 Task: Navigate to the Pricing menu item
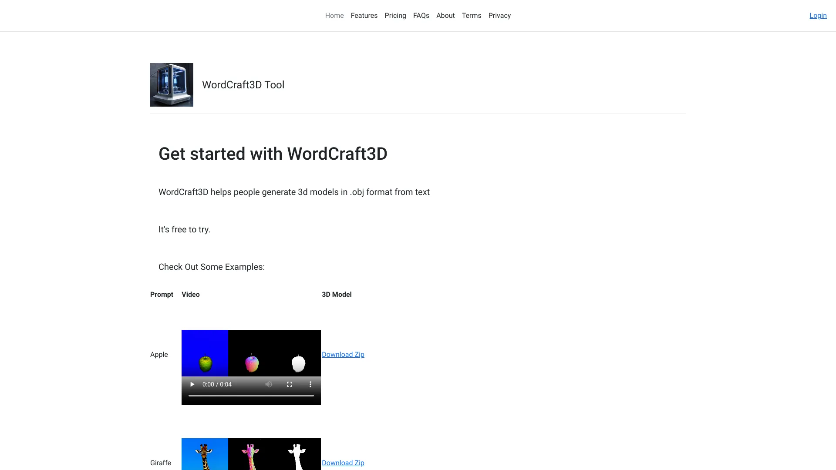pyautogui.click(x=395, y=16)
